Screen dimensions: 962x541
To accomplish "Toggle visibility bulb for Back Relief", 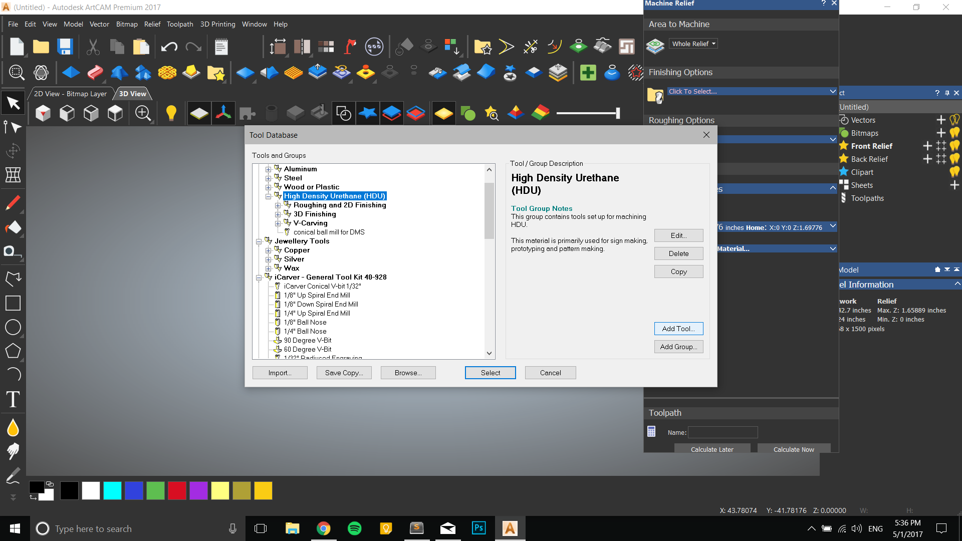I will [x=954, y=159].
